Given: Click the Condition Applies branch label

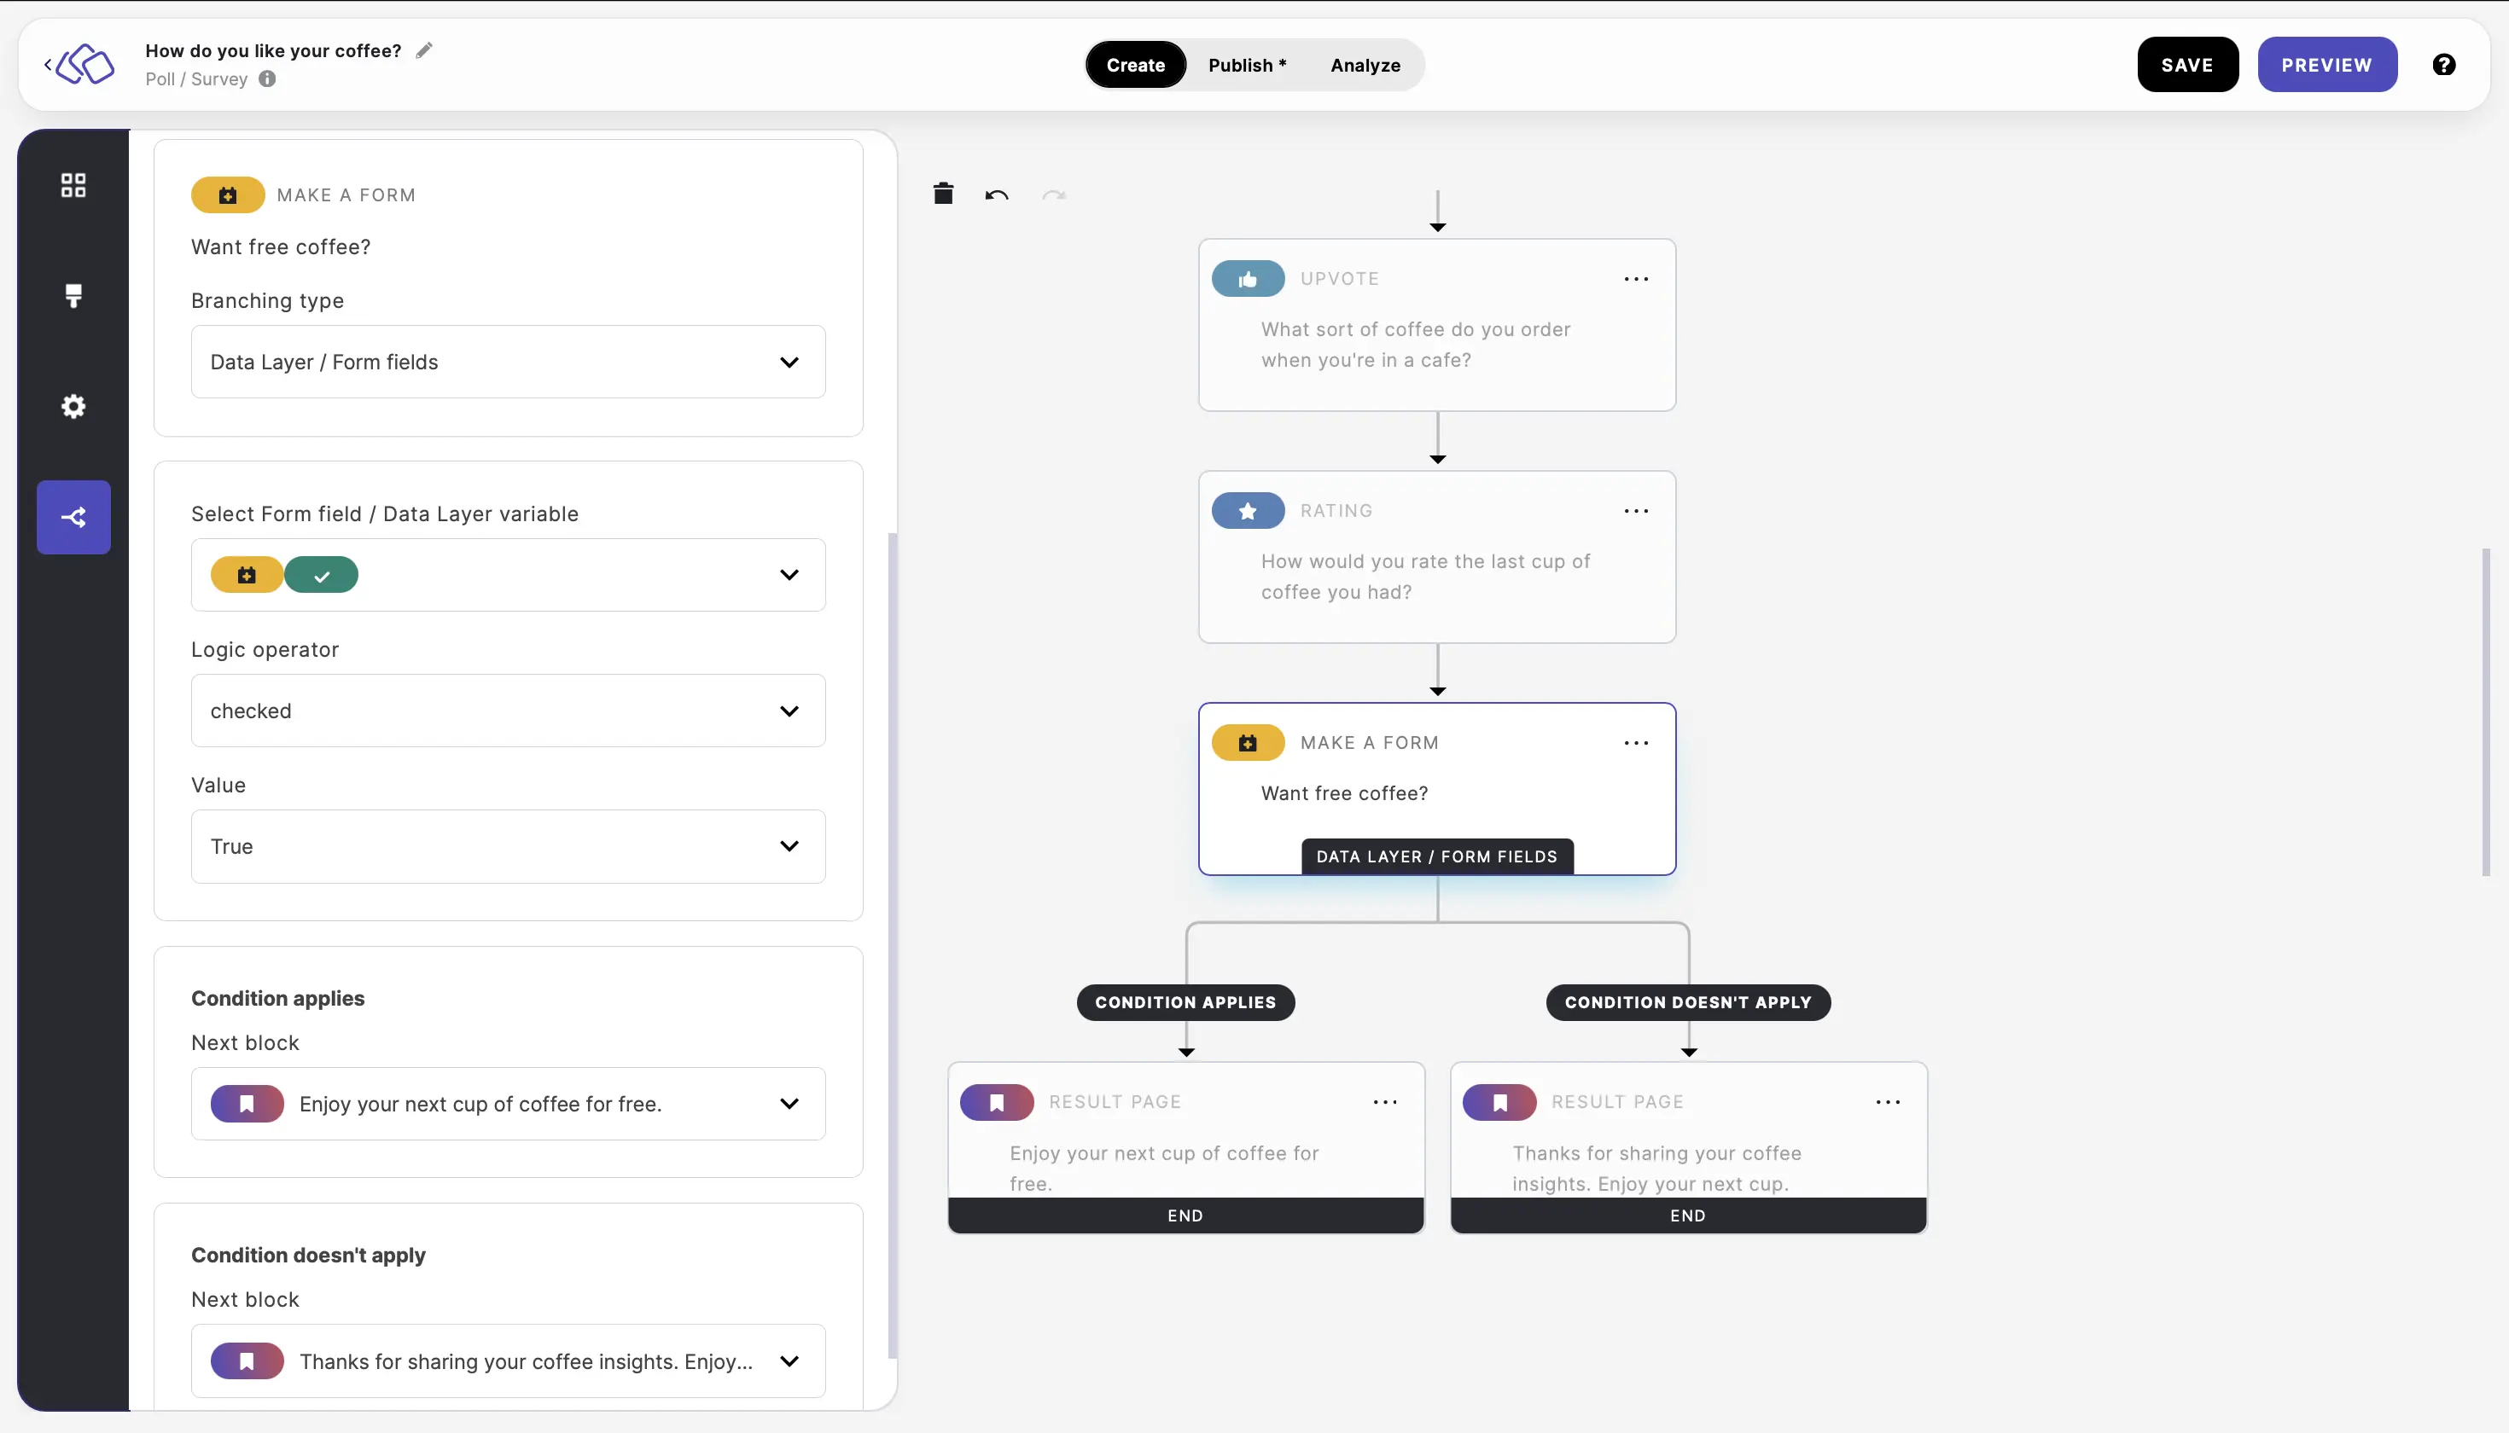Looking at the screenshot, I should (x=1185, y=1002).
